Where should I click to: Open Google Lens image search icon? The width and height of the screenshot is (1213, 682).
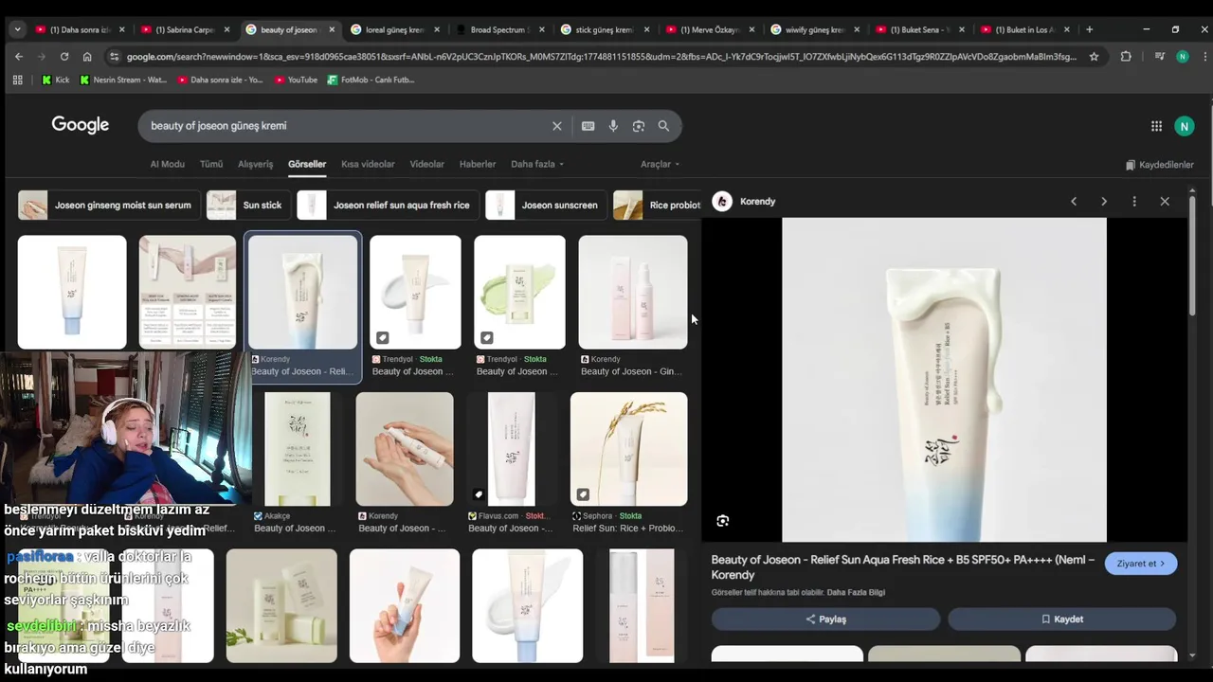pyautogui.click(x=639, y=126)
